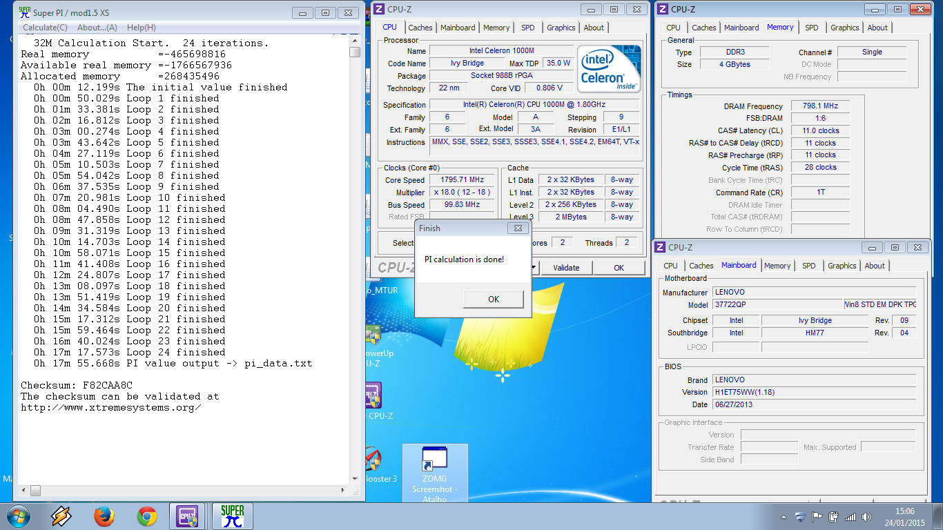The height and width of the screenshot is (530, 943).
Task: Close the Finish dialog with its X button
Action: point(518,228)
